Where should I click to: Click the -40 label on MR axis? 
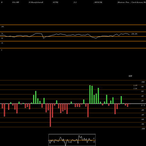pyautogui.click(x=142, y=115)
